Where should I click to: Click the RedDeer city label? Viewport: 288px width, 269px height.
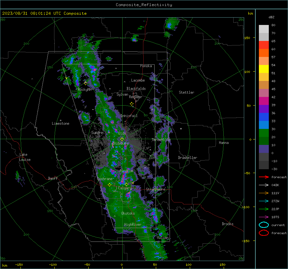coord(136,97)
